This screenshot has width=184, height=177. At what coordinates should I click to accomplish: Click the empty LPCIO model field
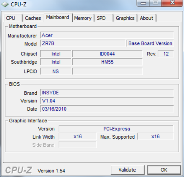click(108, 71)
